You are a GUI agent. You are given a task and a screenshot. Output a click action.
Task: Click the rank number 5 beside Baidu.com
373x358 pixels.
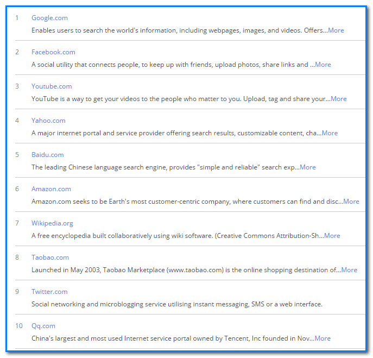[x=17, y=155]
